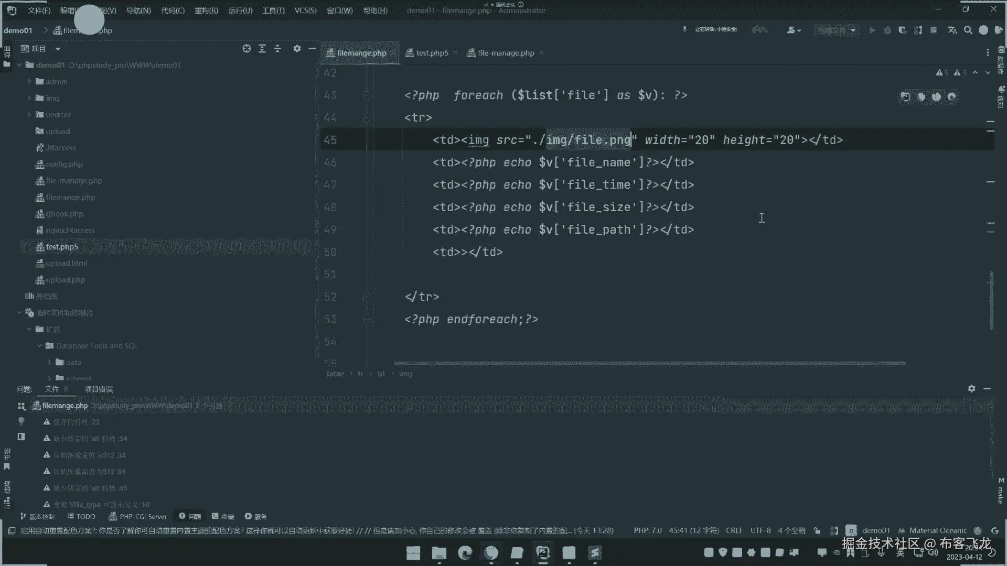Image resolution: width=1007 pixels, height=566 pixels.
Task: Click the Edge icon in Windows taskbar
Action: point(465,553)
